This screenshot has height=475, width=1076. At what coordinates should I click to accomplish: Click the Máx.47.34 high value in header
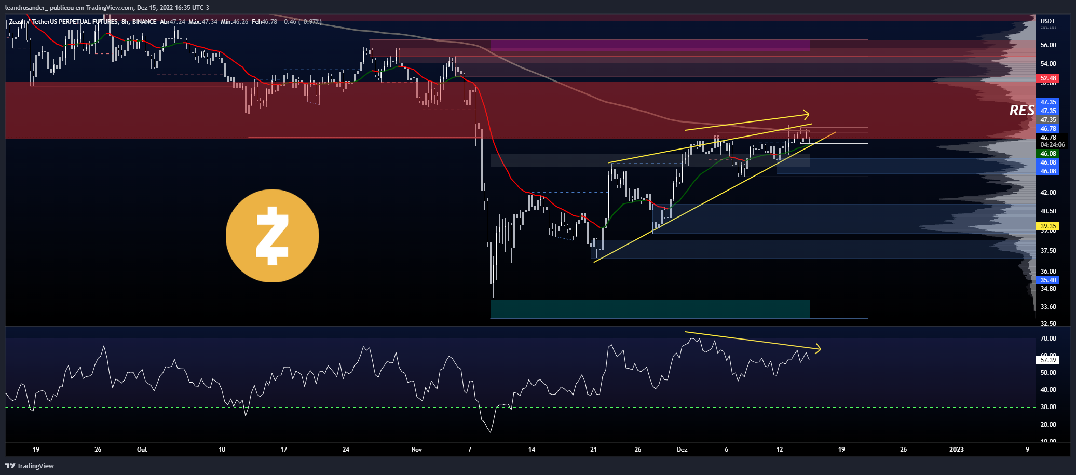point(202,22)
